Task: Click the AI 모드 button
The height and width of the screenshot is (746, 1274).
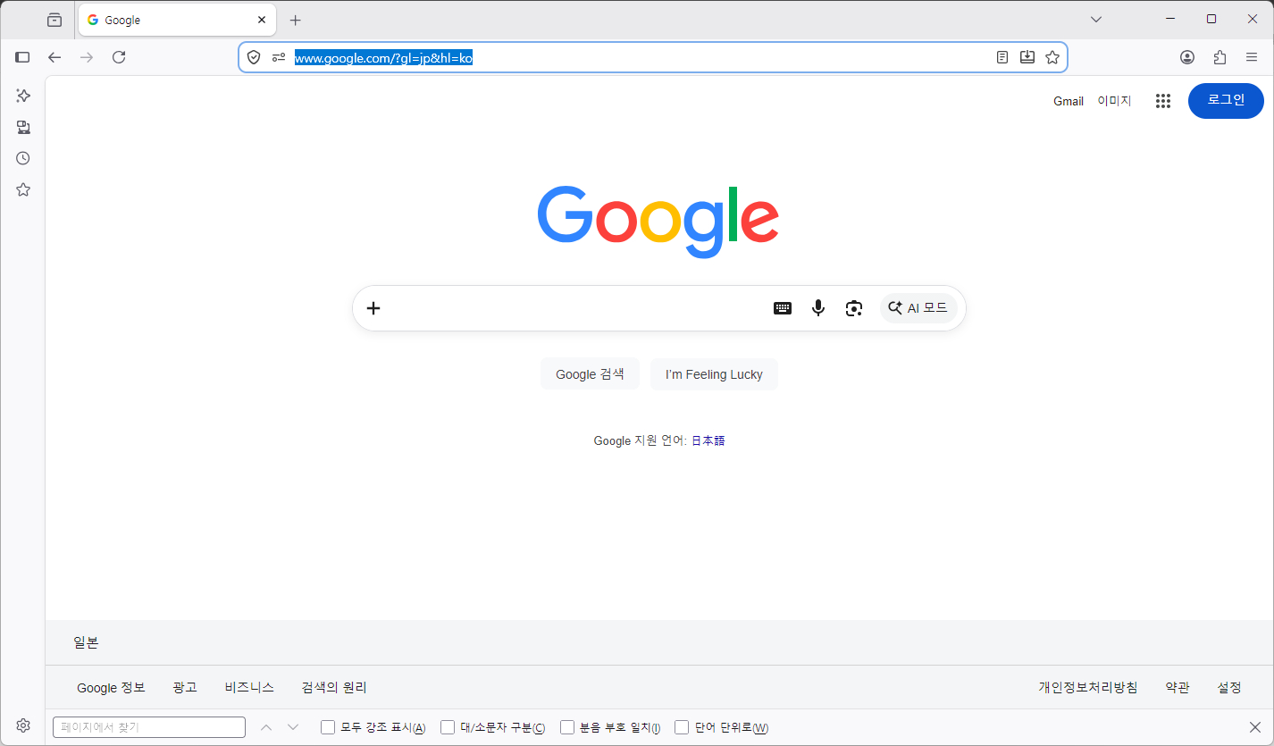Action: (x=918, y=308)
